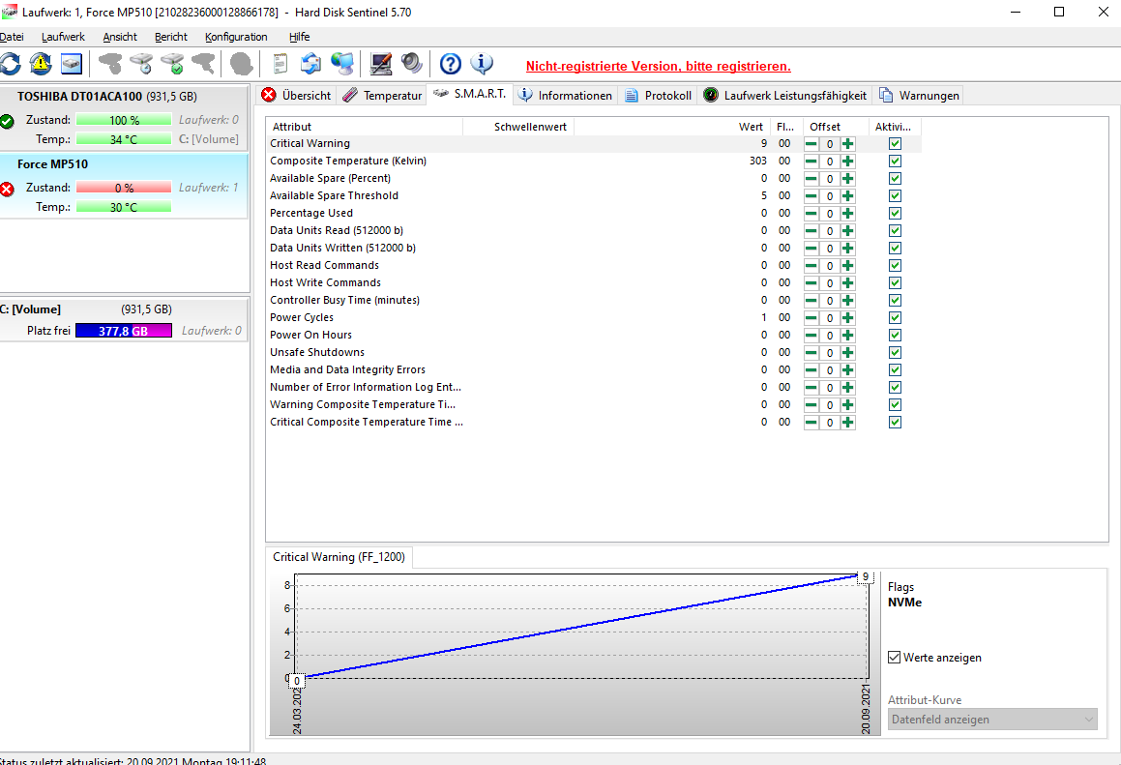Image resolution: width=1121 pixels, height=765 pixels.
Task: Open the notepad report toolbar icon
Action: click(280, 64)
